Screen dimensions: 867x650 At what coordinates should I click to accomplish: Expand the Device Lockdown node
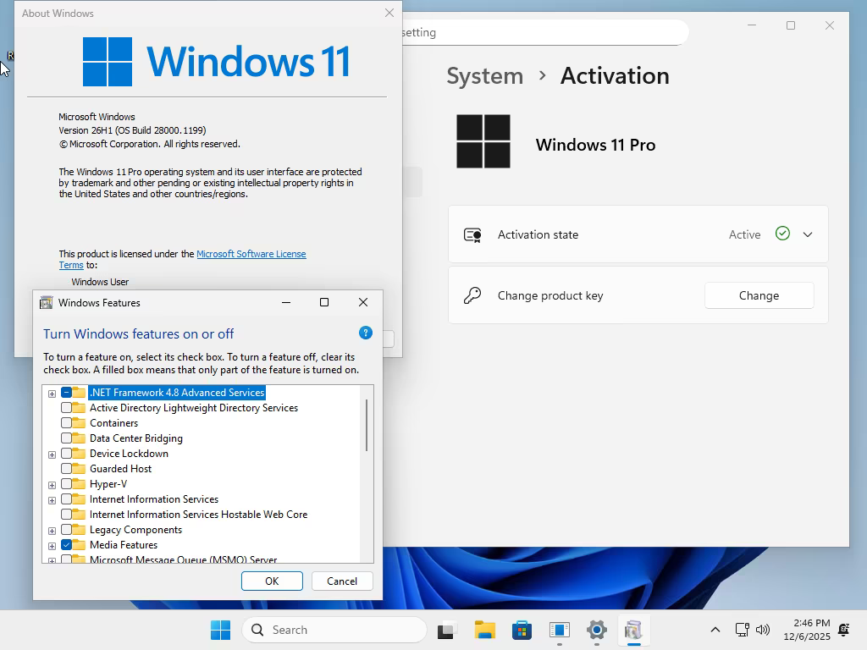tap(52, 454)
